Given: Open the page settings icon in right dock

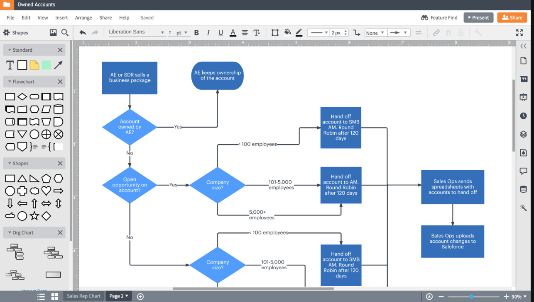Looking at the screenshot, I should [523, 61].
